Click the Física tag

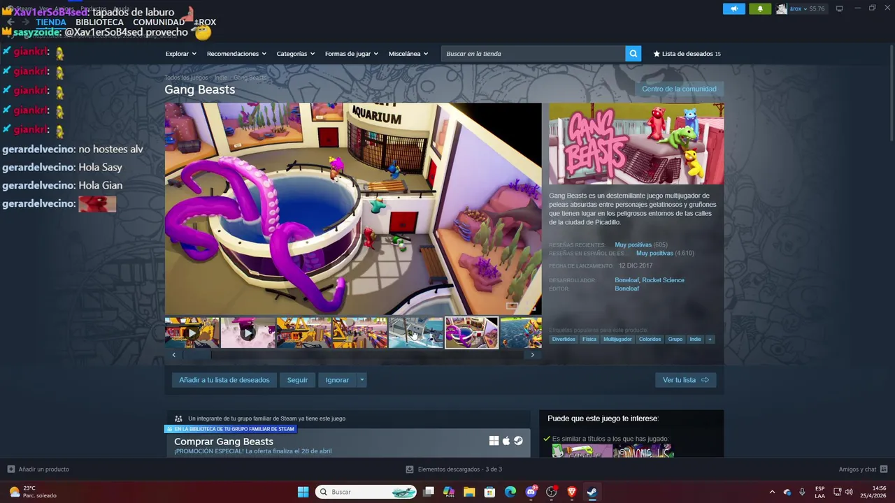589,339
